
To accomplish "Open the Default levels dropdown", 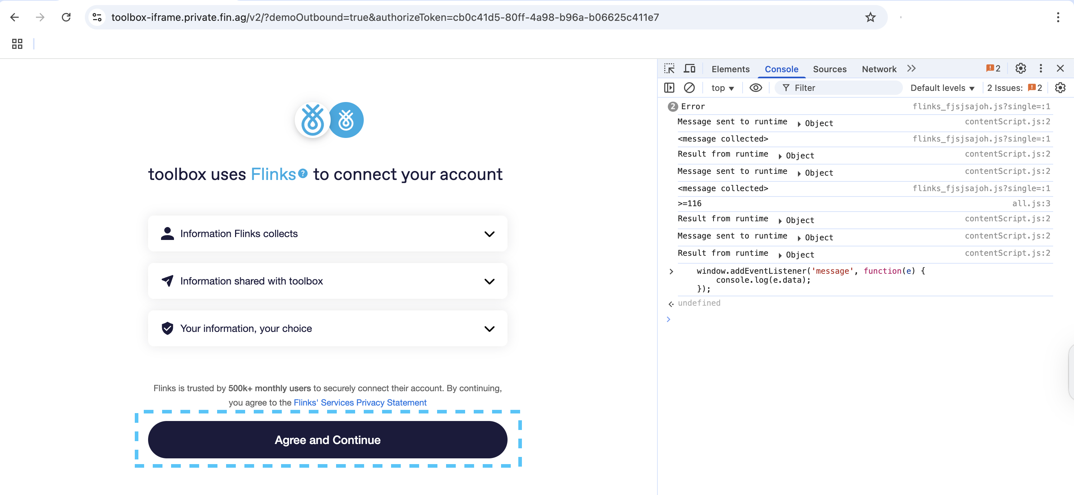I will [x=942, y=88].
